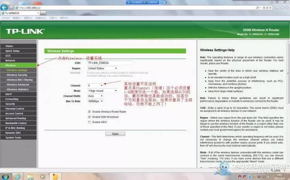Click the stop loading X icon
The height and width of the screenshot is (180, 290).
pyautogui.click(x=271, y=8)
